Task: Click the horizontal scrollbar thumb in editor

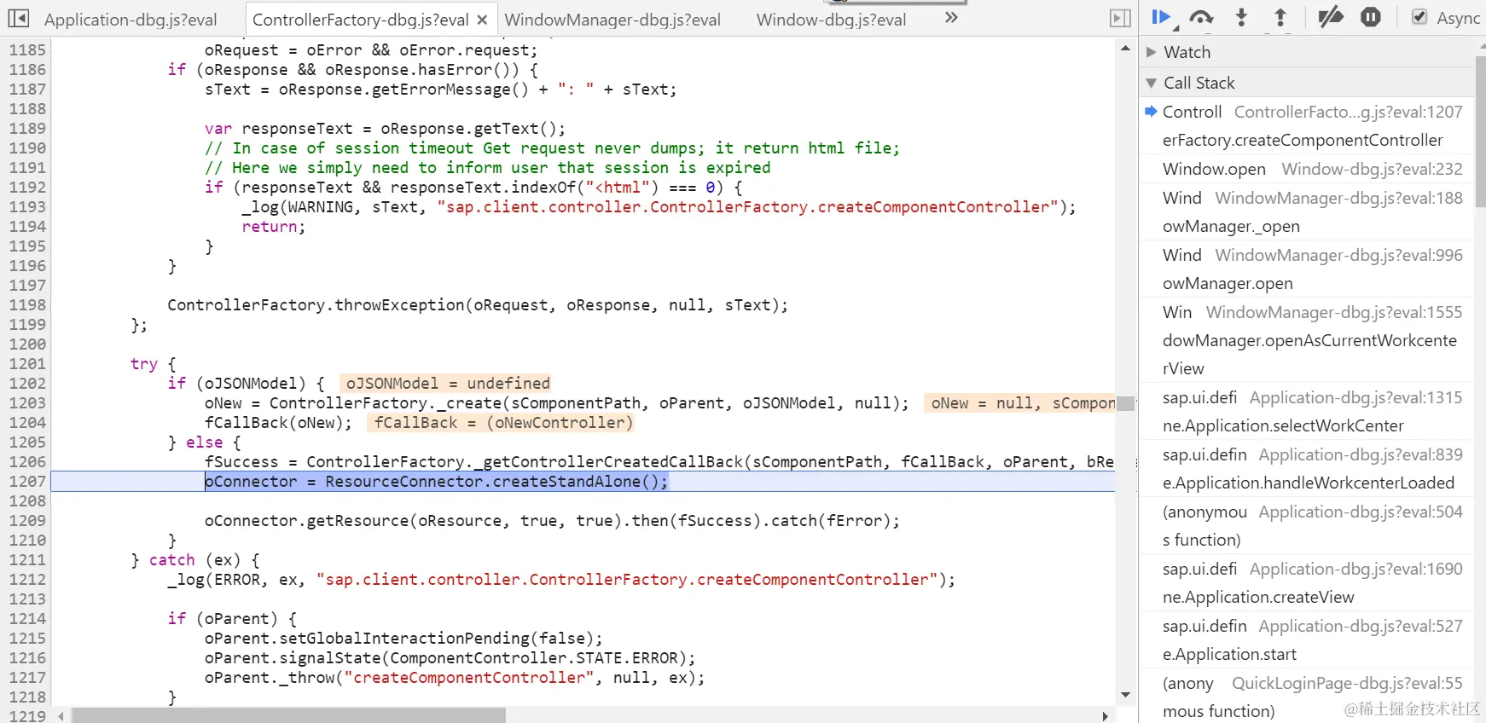Action: click(288, 715)
